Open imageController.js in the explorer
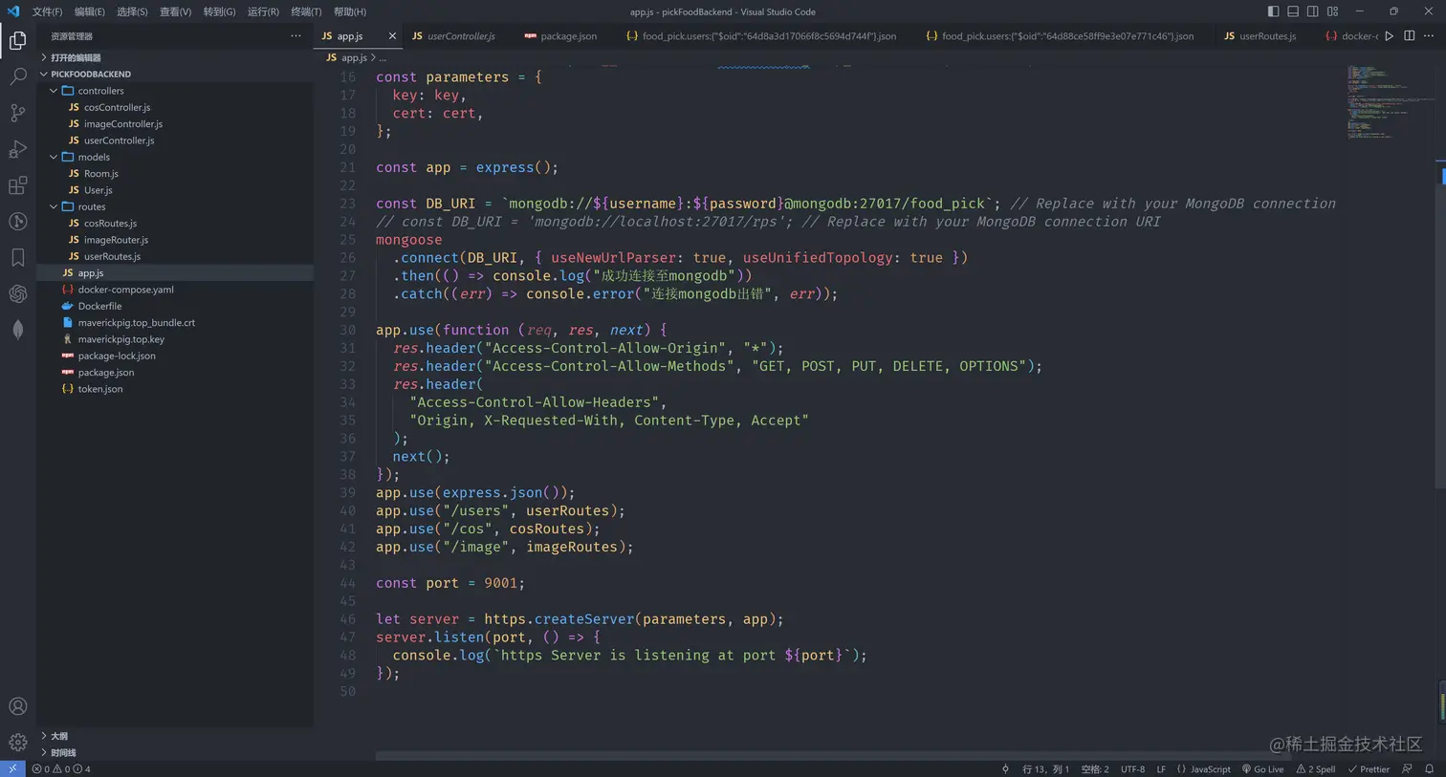This screenshot has width=1446, height=777. coord(122,123)
